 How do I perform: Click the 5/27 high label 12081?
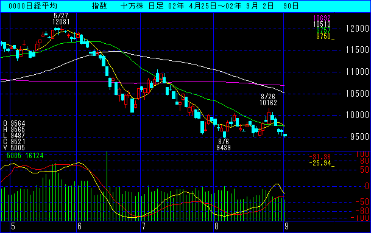point(61,22)
